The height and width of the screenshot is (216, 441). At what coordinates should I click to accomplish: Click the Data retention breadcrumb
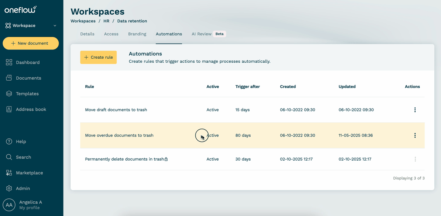click(x=132, y=21)
